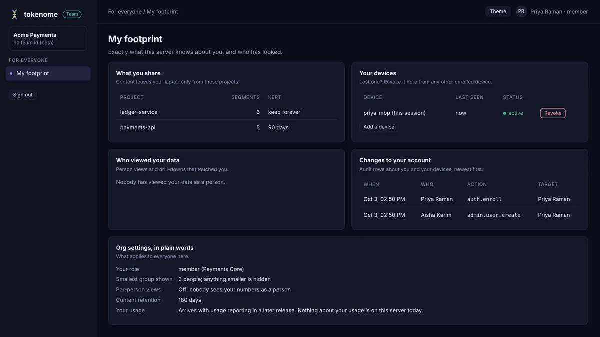Click the LAST SEEN column header

469,97
